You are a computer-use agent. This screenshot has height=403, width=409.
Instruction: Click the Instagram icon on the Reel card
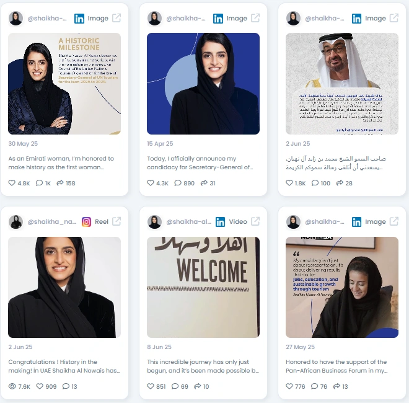86,222
